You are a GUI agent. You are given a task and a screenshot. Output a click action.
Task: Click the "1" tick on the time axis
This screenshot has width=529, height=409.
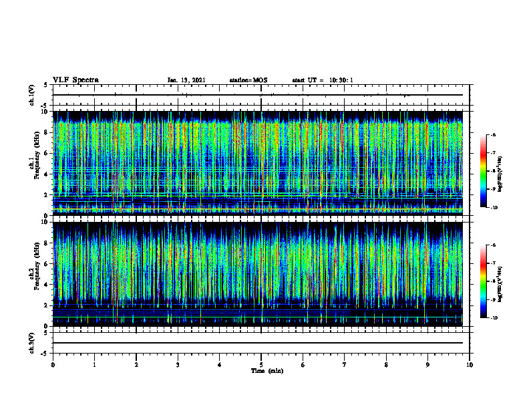point(94,365)
